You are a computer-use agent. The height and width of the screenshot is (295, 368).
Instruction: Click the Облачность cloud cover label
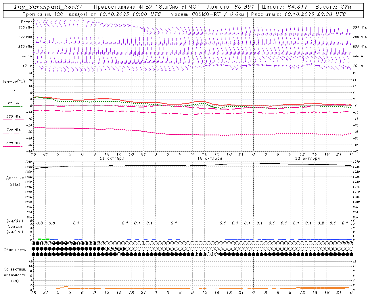[15, 250]
